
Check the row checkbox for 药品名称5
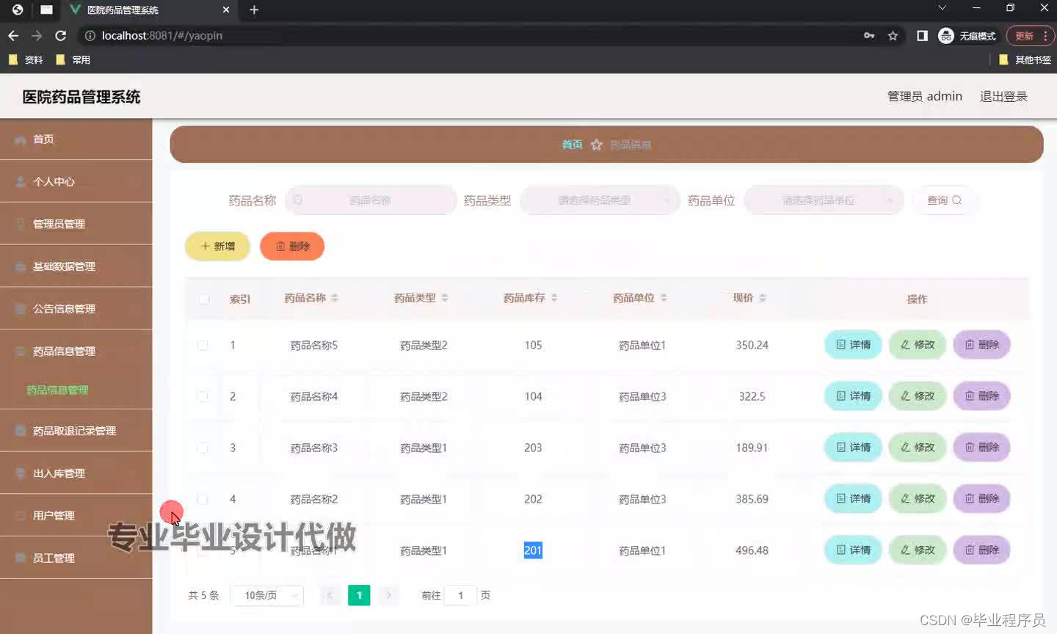(203, 345)
